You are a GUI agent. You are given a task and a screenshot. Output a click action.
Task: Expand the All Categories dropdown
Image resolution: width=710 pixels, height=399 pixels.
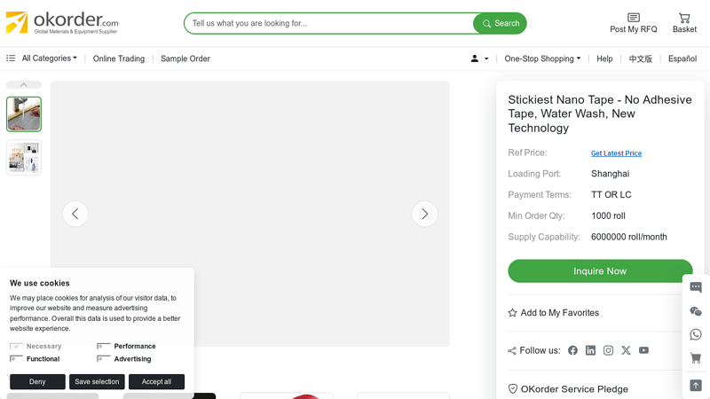(x=49, y=59)
